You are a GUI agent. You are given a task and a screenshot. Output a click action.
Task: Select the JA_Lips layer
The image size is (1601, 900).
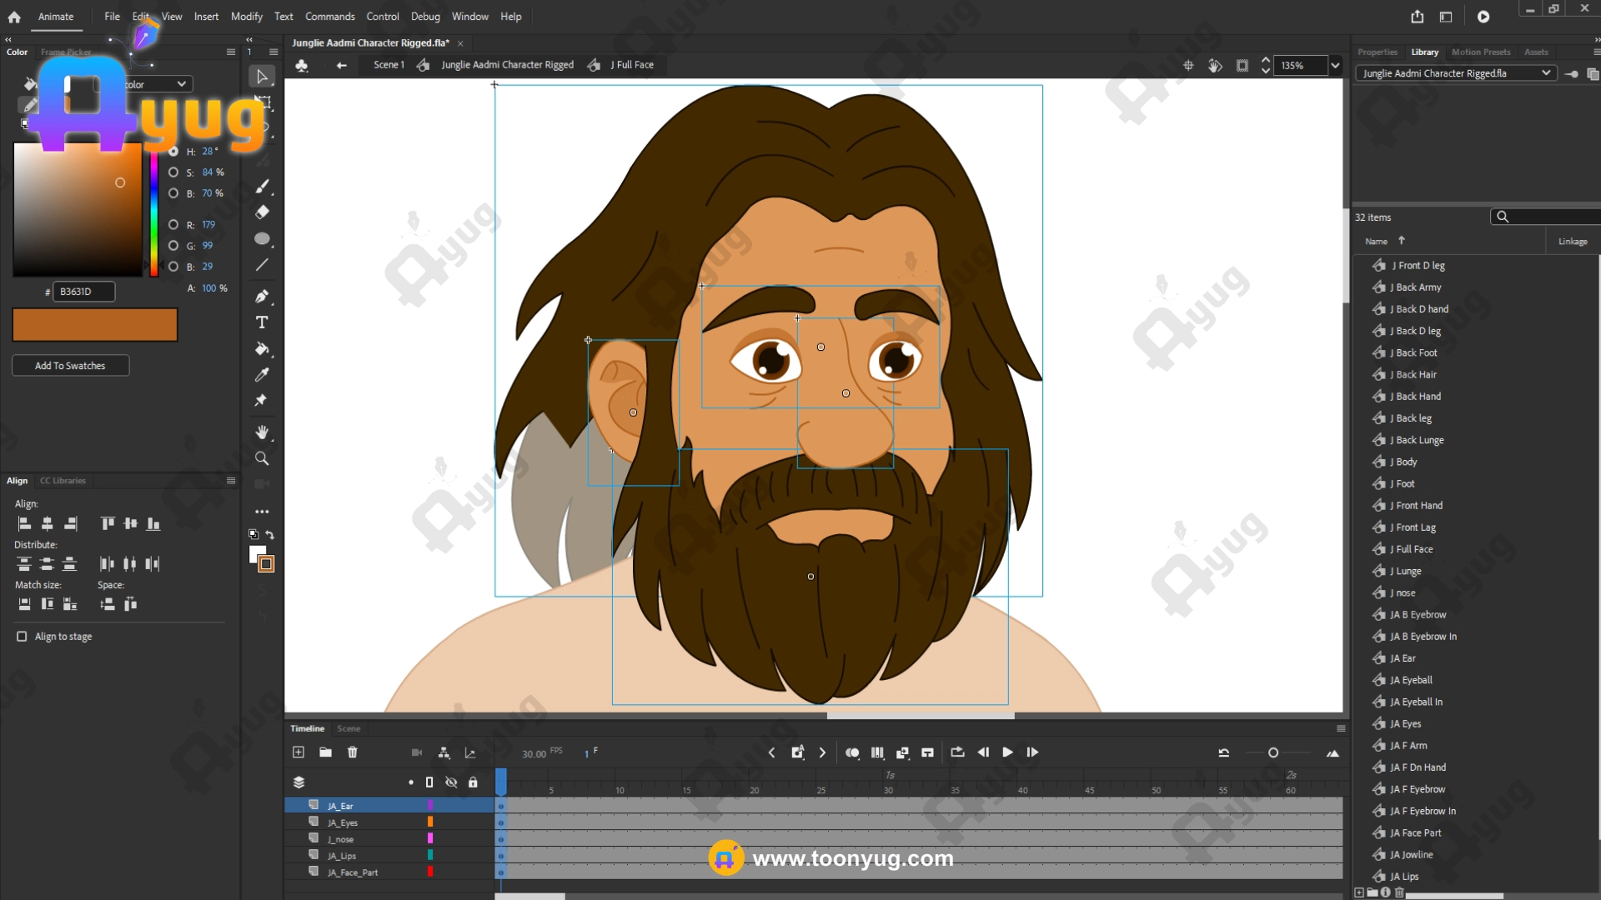click(x=342, y=856)
